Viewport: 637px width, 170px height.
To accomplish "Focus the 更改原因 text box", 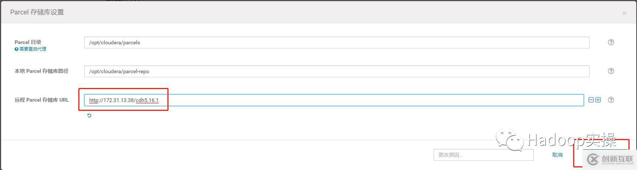I will pyautogui.click(x=483, y=155).
